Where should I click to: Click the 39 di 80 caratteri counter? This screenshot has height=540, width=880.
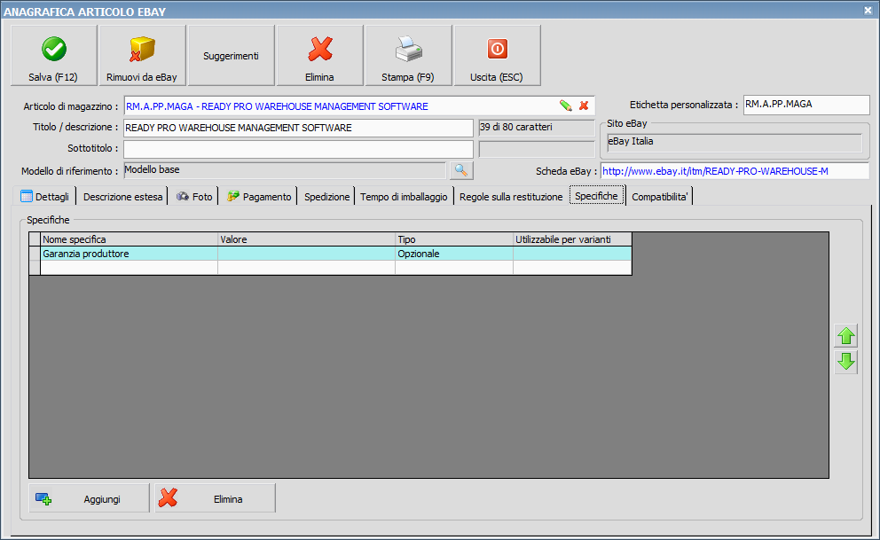click(x=537, y=128)
